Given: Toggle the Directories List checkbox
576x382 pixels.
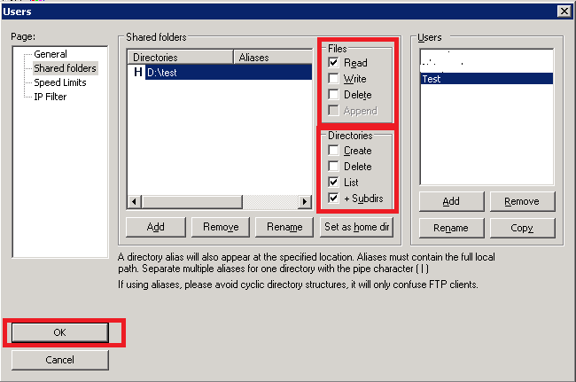Looking at the screenshot, I should click(x=333, y=183).
